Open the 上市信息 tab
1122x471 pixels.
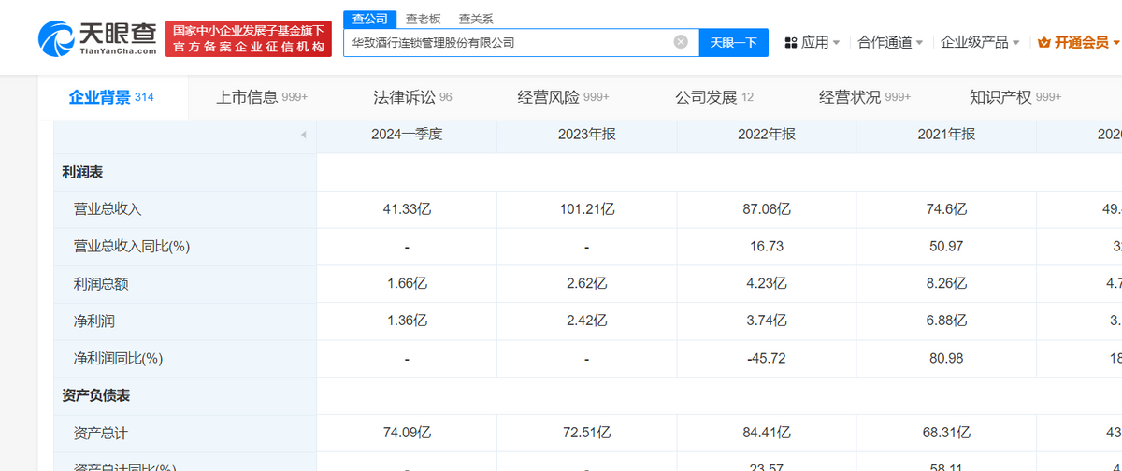pos(262,97)
